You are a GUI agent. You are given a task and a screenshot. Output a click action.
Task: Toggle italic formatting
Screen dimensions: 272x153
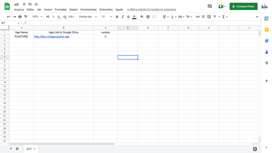coord(122,17)
